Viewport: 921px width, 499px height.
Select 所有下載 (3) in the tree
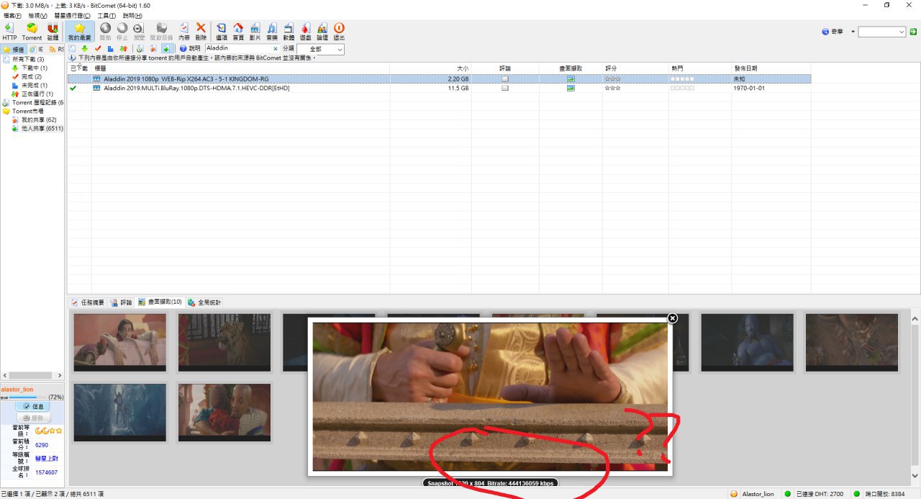23,59
